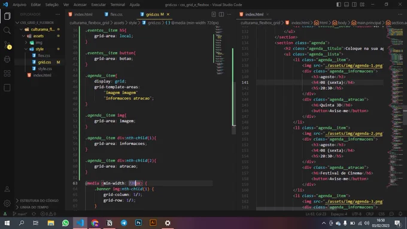The image size is (407, 229).
Task: Open the Accounts icon in activity bar
Action: (7, 189)
